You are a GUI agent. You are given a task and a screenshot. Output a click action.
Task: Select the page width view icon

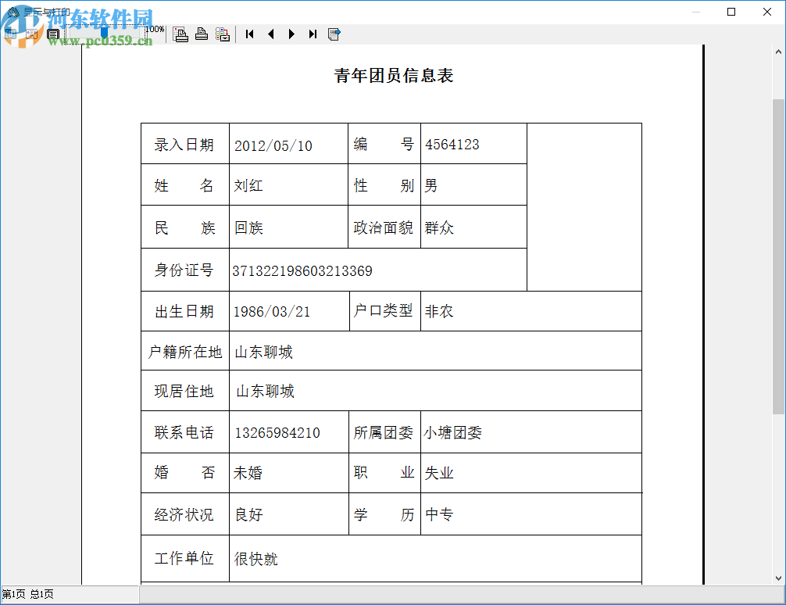tap(31, 34)
